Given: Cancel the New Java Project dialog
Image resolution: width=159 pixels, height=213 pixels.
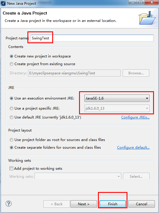Looking at the screenshot, I should click(142, 204).
